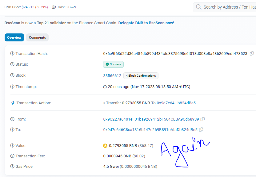
Task: Click the ($0.02) fee dollar text
Action: [139, 156]
